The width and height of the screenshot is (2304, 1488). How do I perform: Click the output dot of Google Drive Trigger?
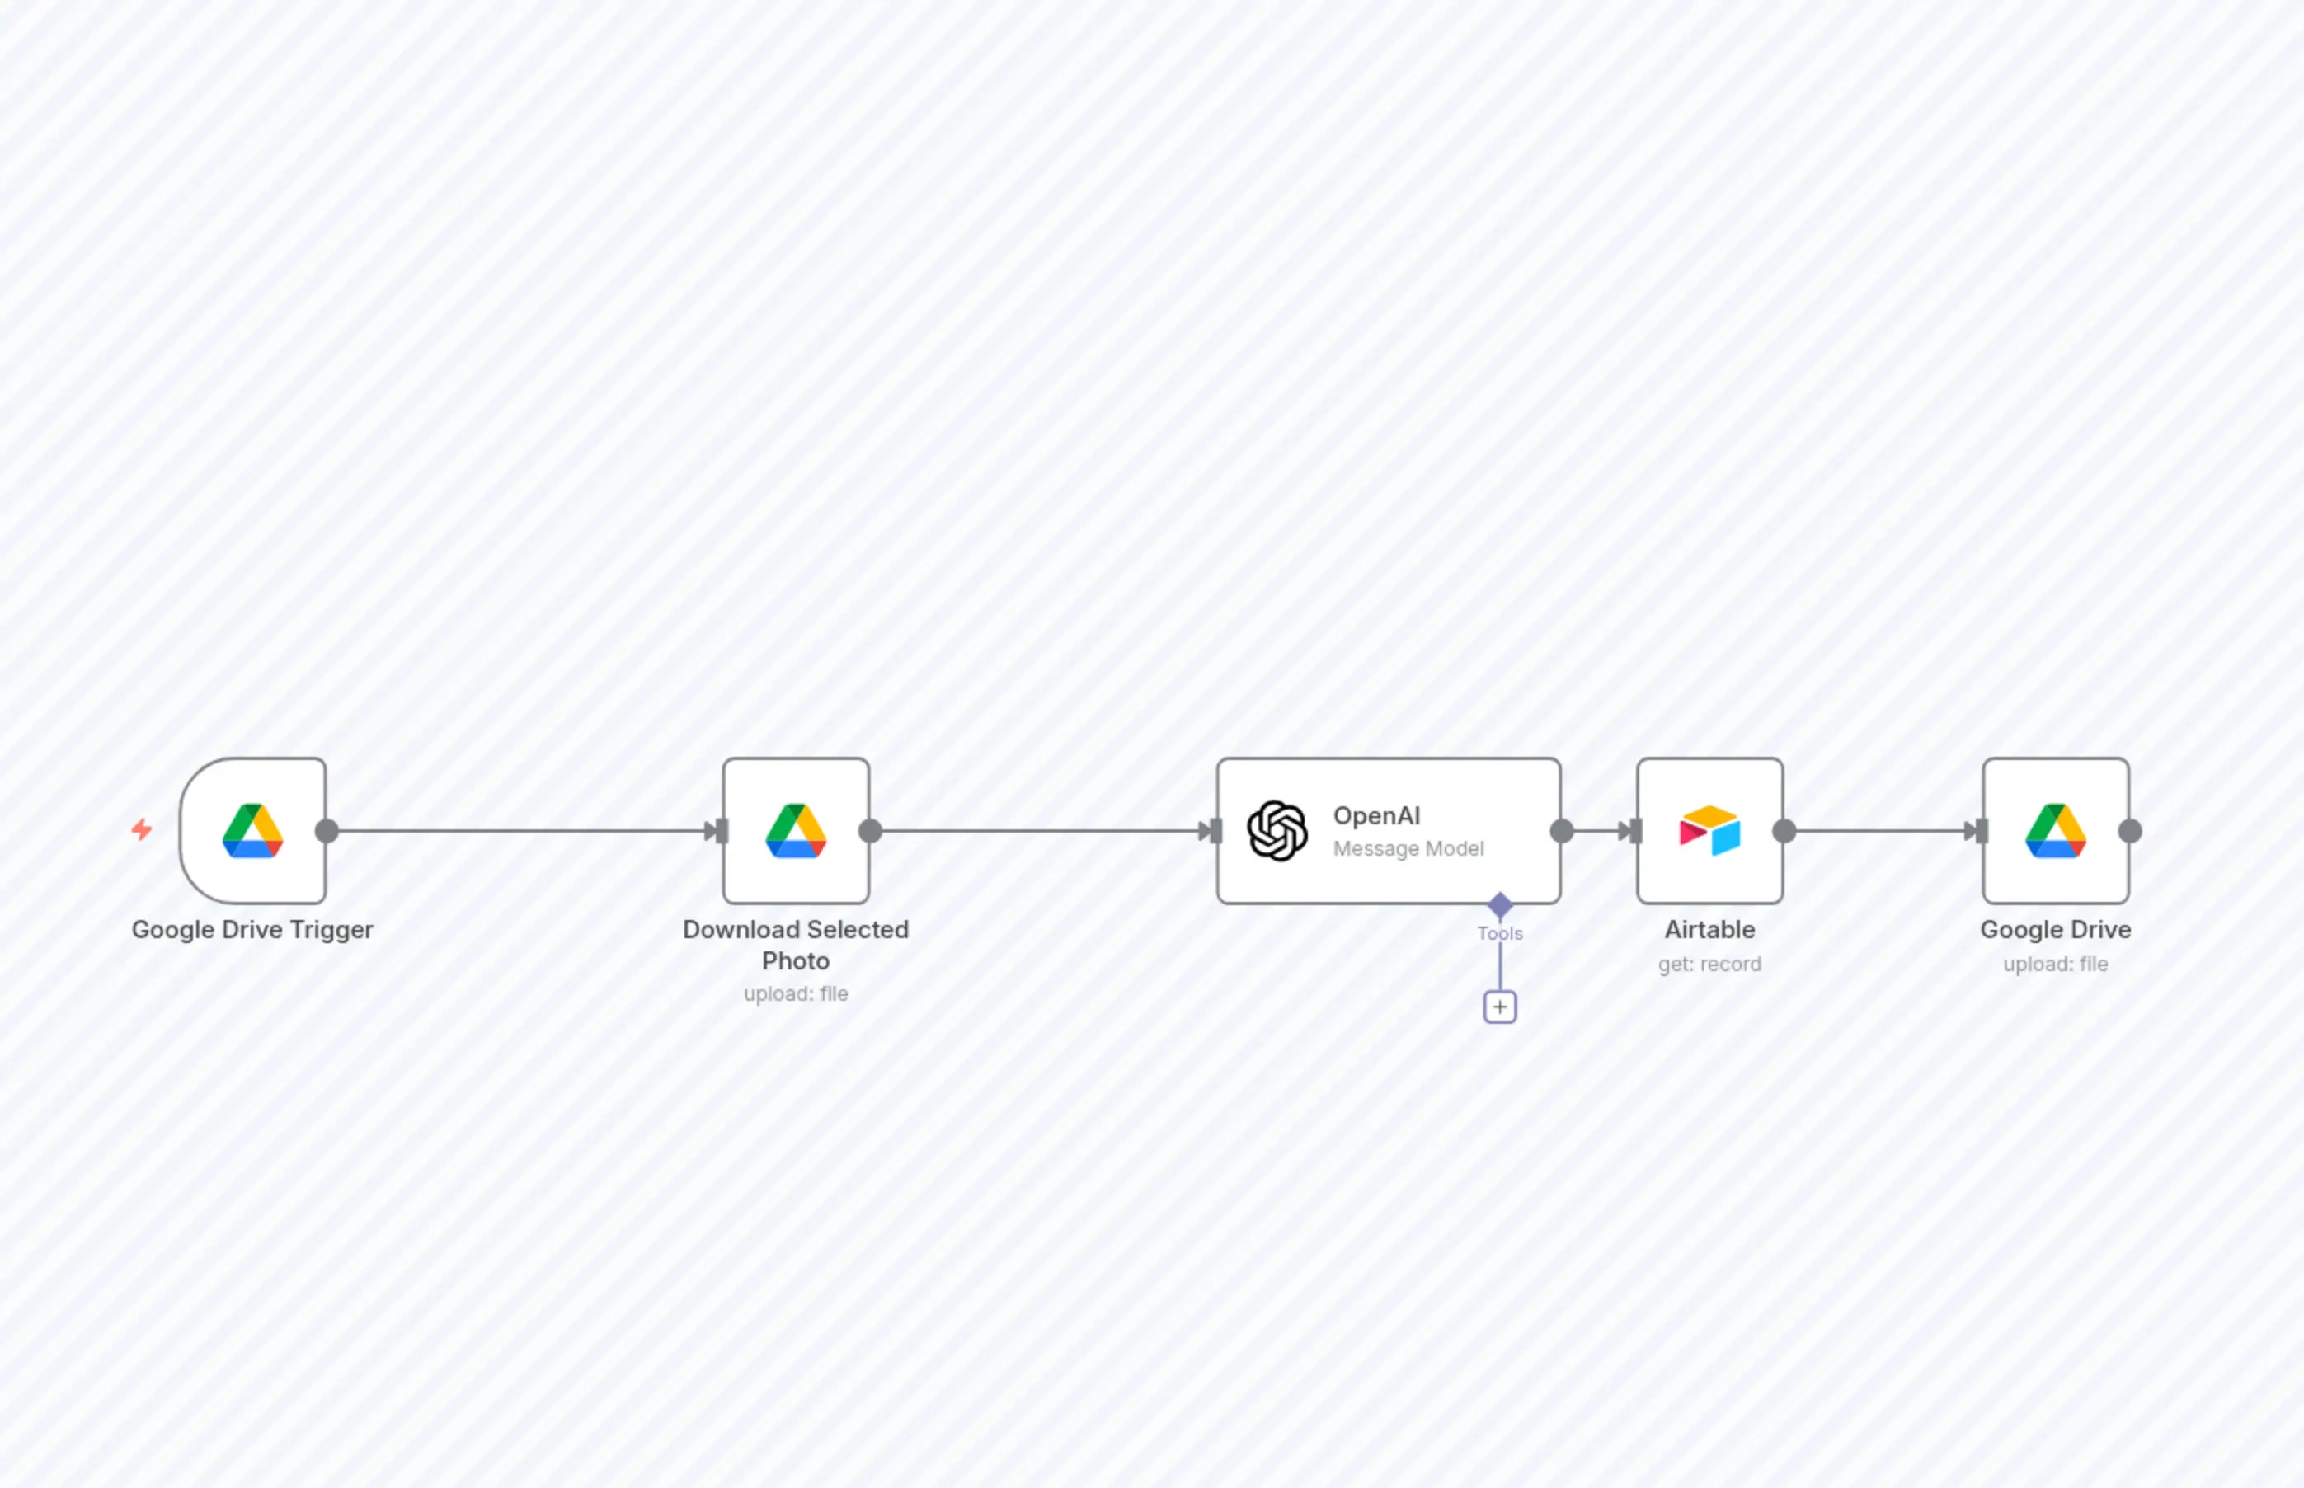326,829
